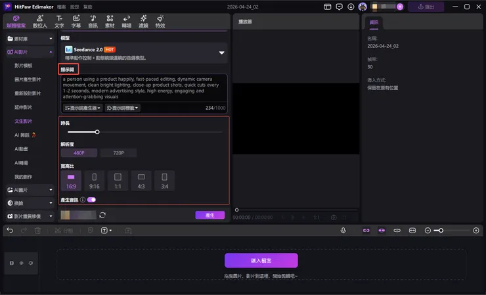
Task: Click into the prompt text box
Action: [144, 88]
